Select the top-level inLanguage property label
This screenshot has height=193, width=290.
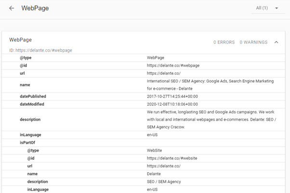pos(30,135)
